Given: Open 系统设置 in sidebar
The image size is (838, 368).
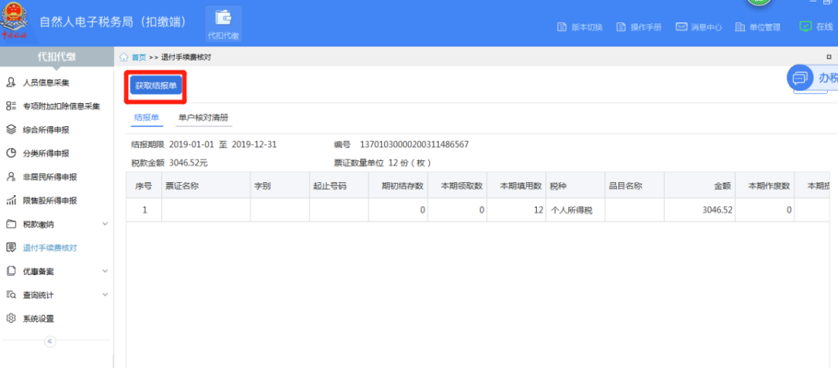Looking at the screenshot, I should click(38, 318).
